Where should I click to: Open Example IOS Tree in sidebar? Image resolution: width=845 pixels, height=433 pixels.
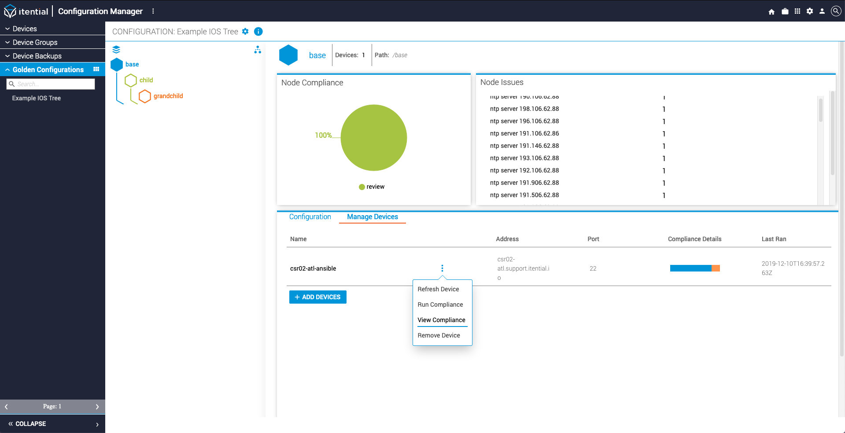[37, 98]
